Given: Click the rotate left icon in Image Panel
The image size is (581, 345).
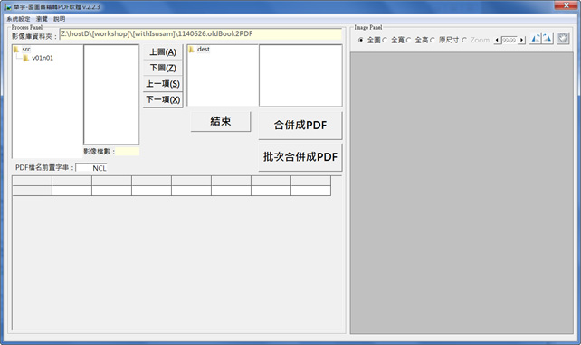Looking at the screenshot, I should point(536,39).
